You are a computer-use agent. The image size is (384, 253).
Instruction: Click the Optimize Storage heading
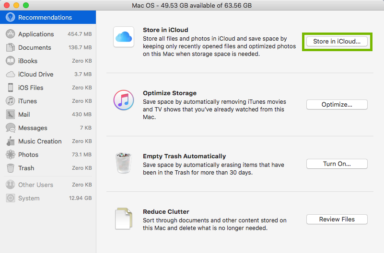pos(170,93)
